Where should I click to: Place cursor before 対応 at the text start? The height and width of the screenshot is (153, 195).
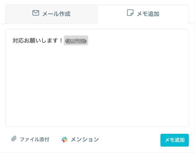13,41
